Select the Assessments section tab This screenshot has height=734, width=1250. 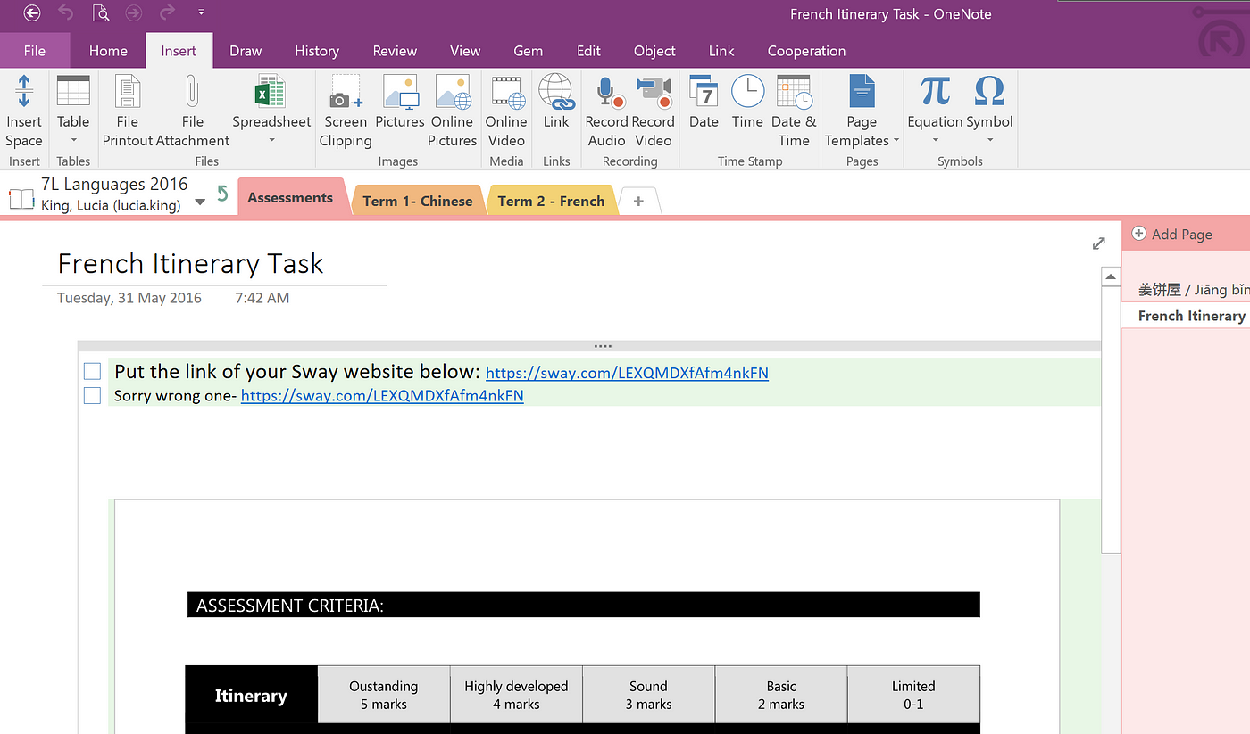coord(290,198)
